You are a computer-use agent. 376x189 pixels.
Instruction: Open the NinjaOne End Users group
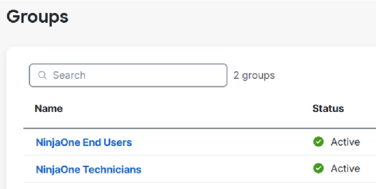point(84,143)
